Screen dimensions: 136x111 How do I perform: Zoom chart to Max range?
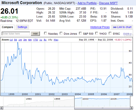(56, 40)
